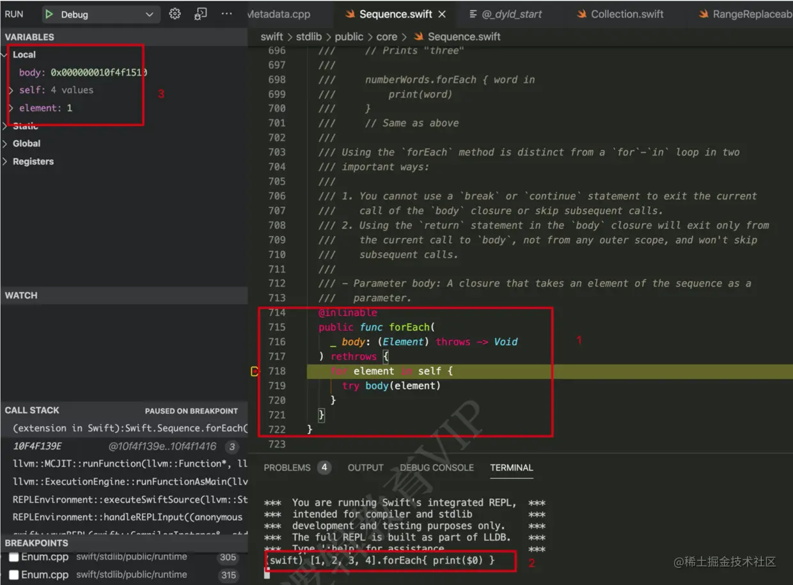Select the core breadcrumb segment
The image size is (793, 585).
point(386,37)
